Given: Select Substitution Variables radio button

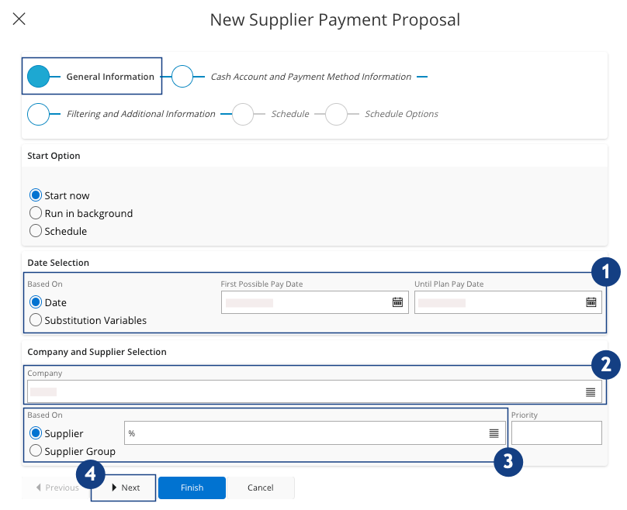Looking at the screenshot, I should pyautogui.click(x=35, y=320).
